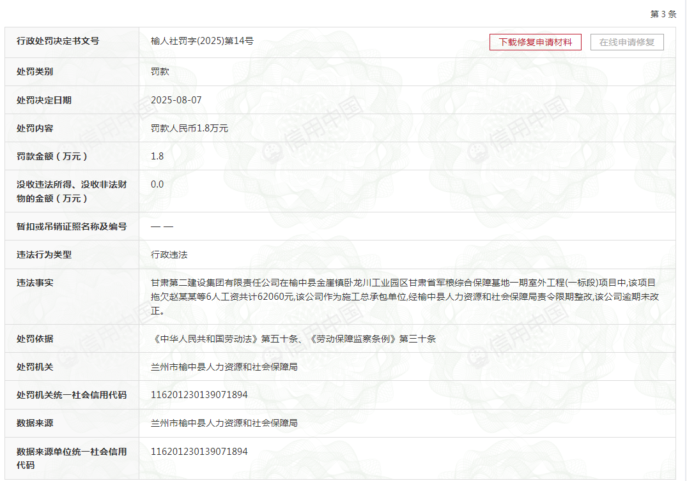
Task: Click the dashes beside 暂扣或吊销证照名称及编号
Action: point(162,226)
